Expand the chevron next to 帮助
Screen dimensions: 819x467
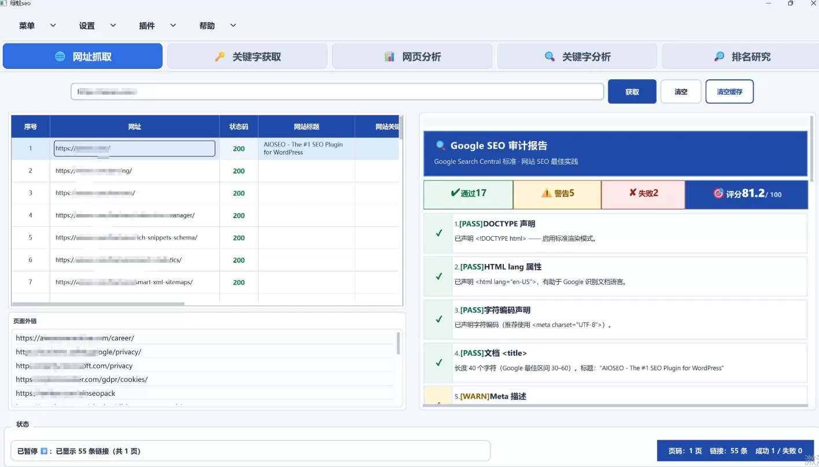tap(233, 25)
